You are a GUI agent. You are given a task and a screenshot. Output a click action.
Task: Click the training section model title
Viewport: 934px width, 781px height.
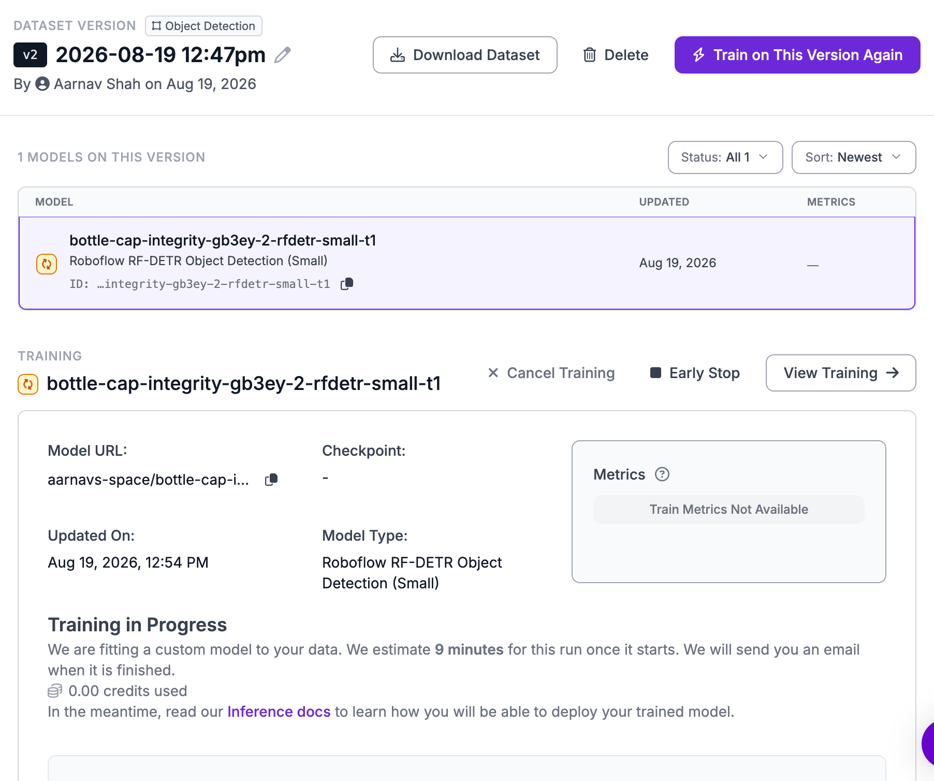(244, 384)
